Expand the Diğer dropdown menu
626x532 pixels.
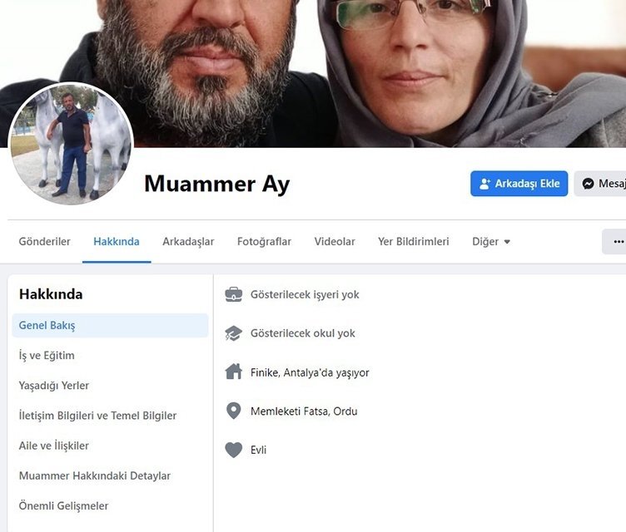coord(491,242)
